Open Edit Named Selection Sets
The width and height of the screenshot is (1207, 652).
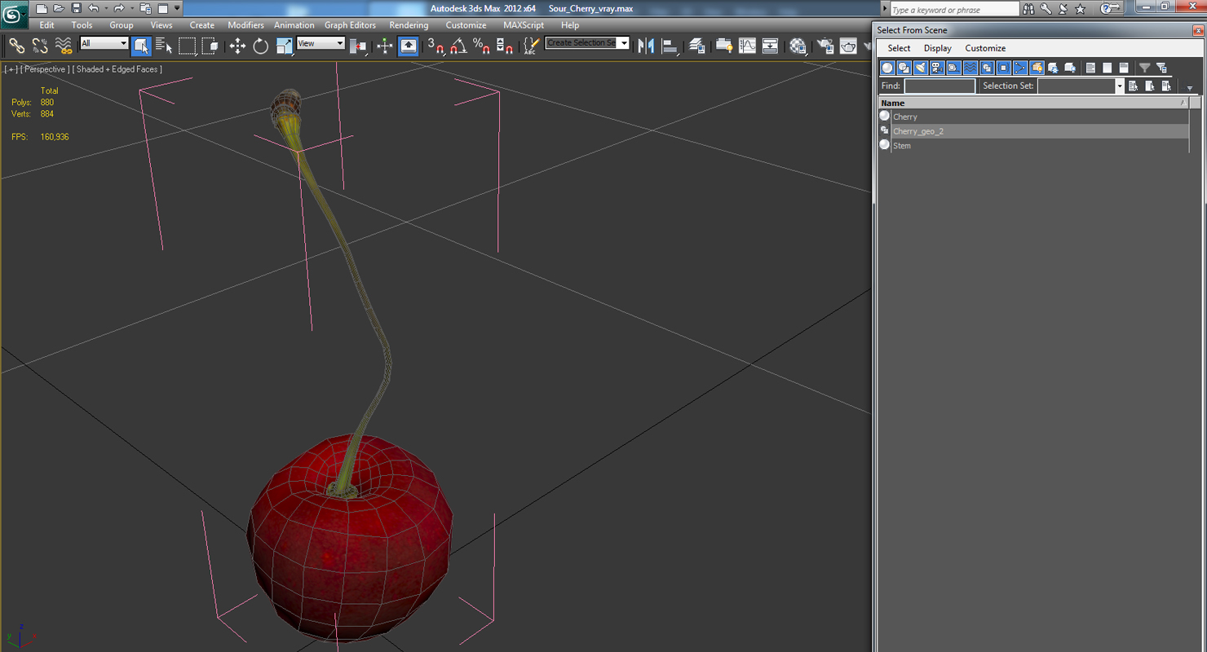click(x=532, y=46)
